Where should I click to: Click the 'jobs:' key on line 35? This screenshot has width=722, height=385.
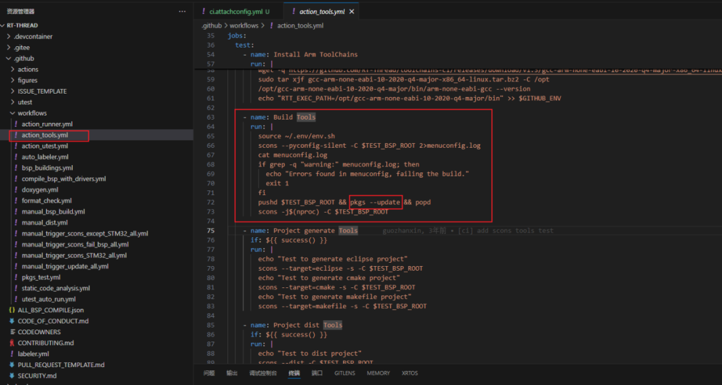tap(237, 35)
